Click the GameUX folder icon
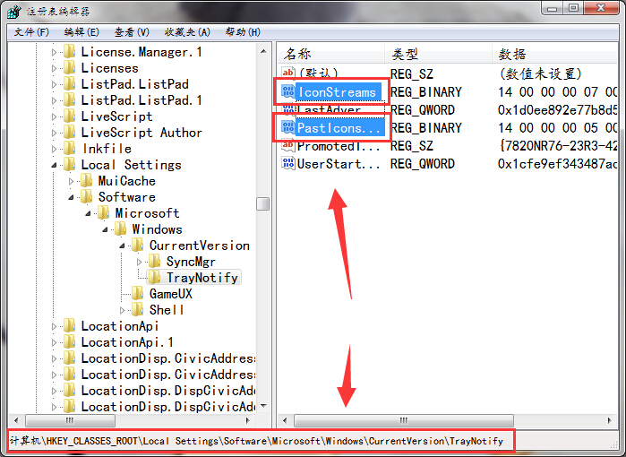The image size is (626, 457). (138, 294)
